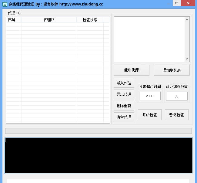Sort by the 序号 column header
Image resolution: width=197 pixels, height=183 pixels.
click(x=14, y=20)
